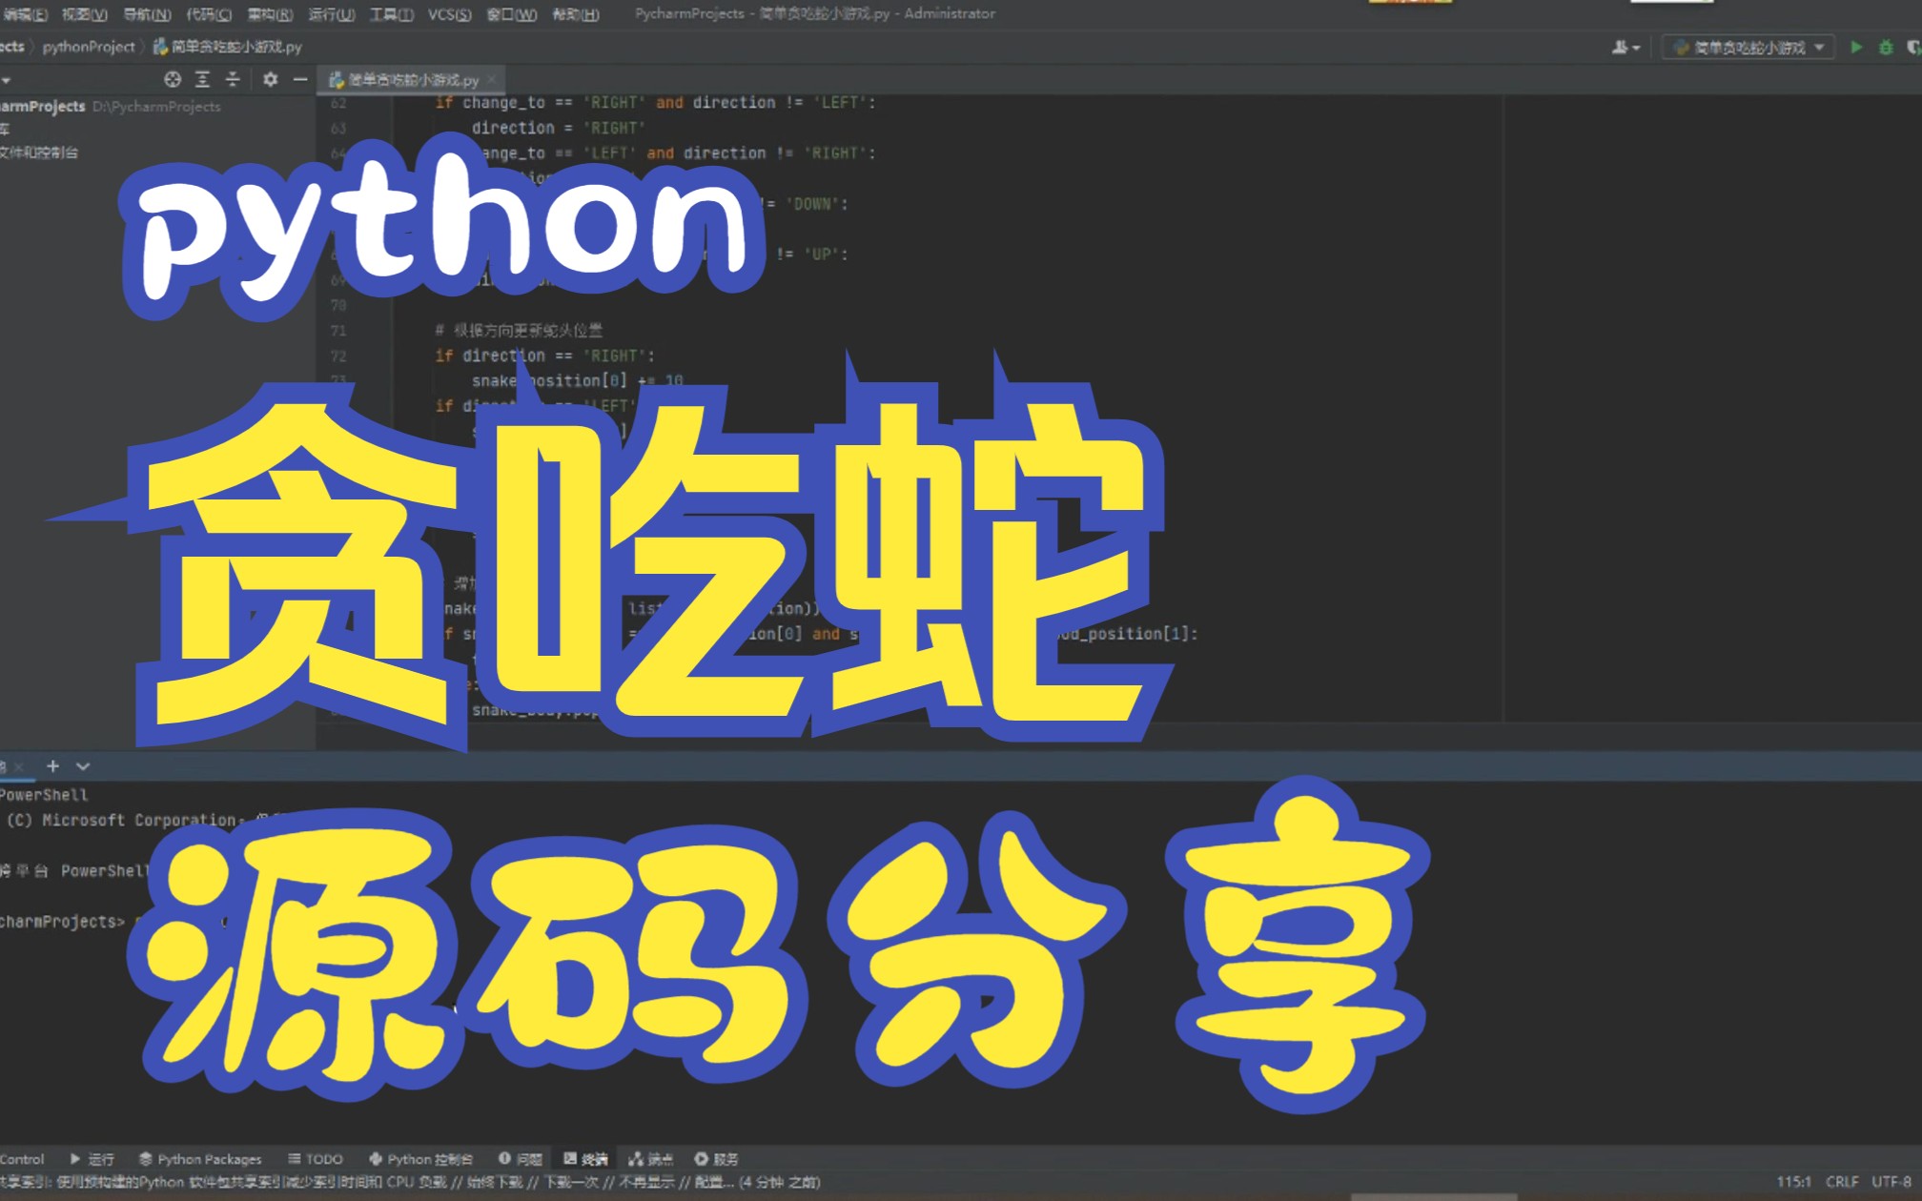
Task: Open the TODO tool window
Action: coord(315,1159)
